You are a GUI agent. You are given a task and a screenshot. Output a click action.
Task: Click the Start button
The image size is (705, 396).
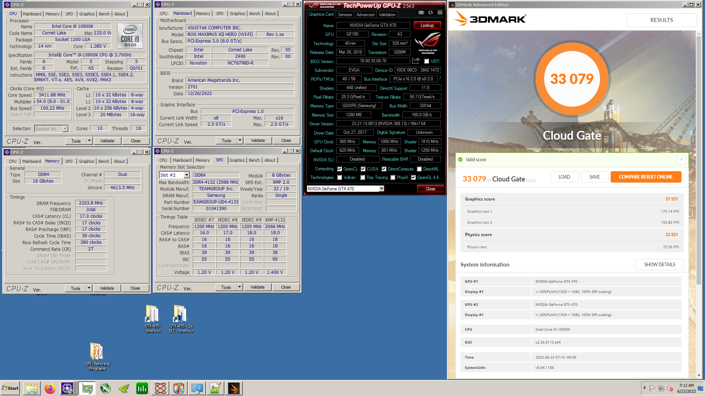(x=10, y=388)
